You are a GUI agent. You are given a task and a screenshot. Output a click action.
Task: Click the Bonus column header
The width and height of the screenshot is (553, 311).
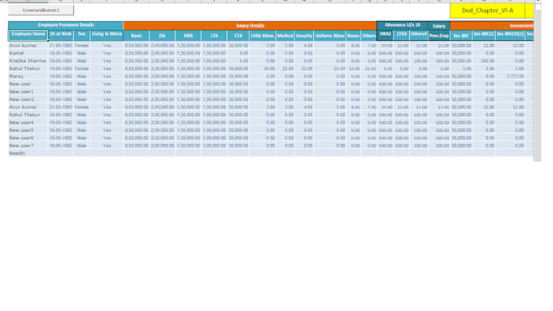point(353,36)
